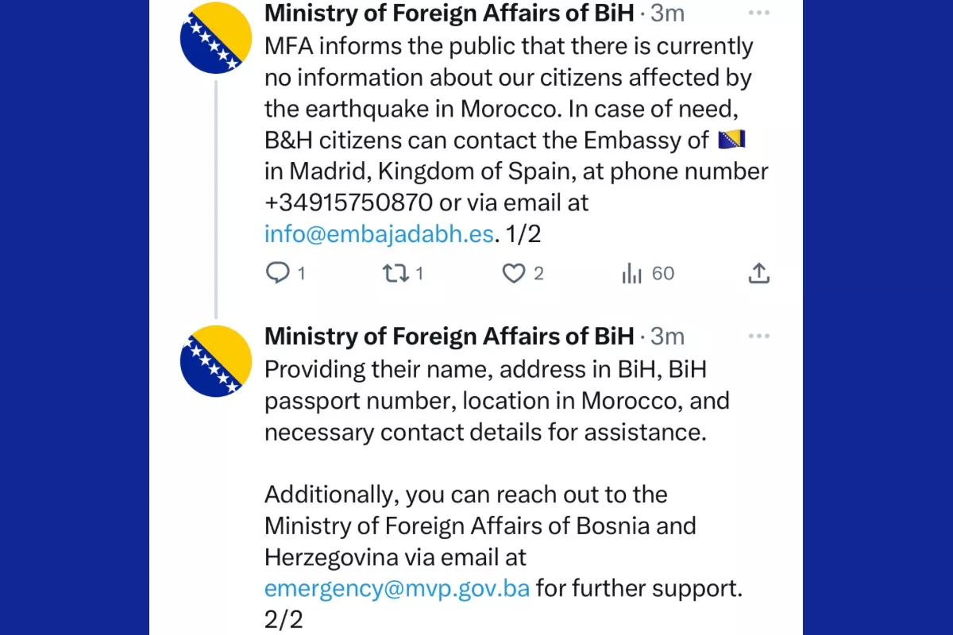Click the reply icon on the first tweet
This screenshot has width=953, height=635.
276,274
